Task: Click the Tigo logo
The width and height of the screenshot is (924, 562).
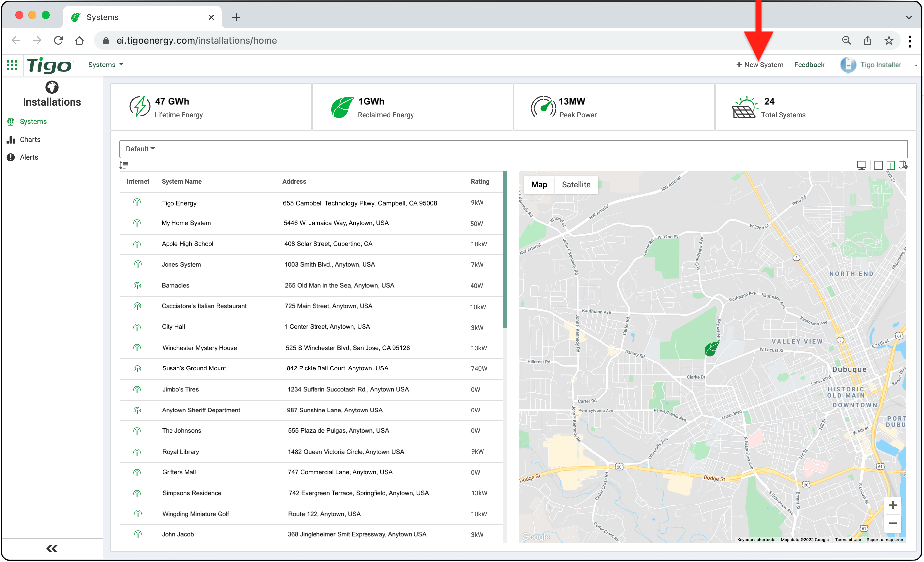Action: point(50,65)
